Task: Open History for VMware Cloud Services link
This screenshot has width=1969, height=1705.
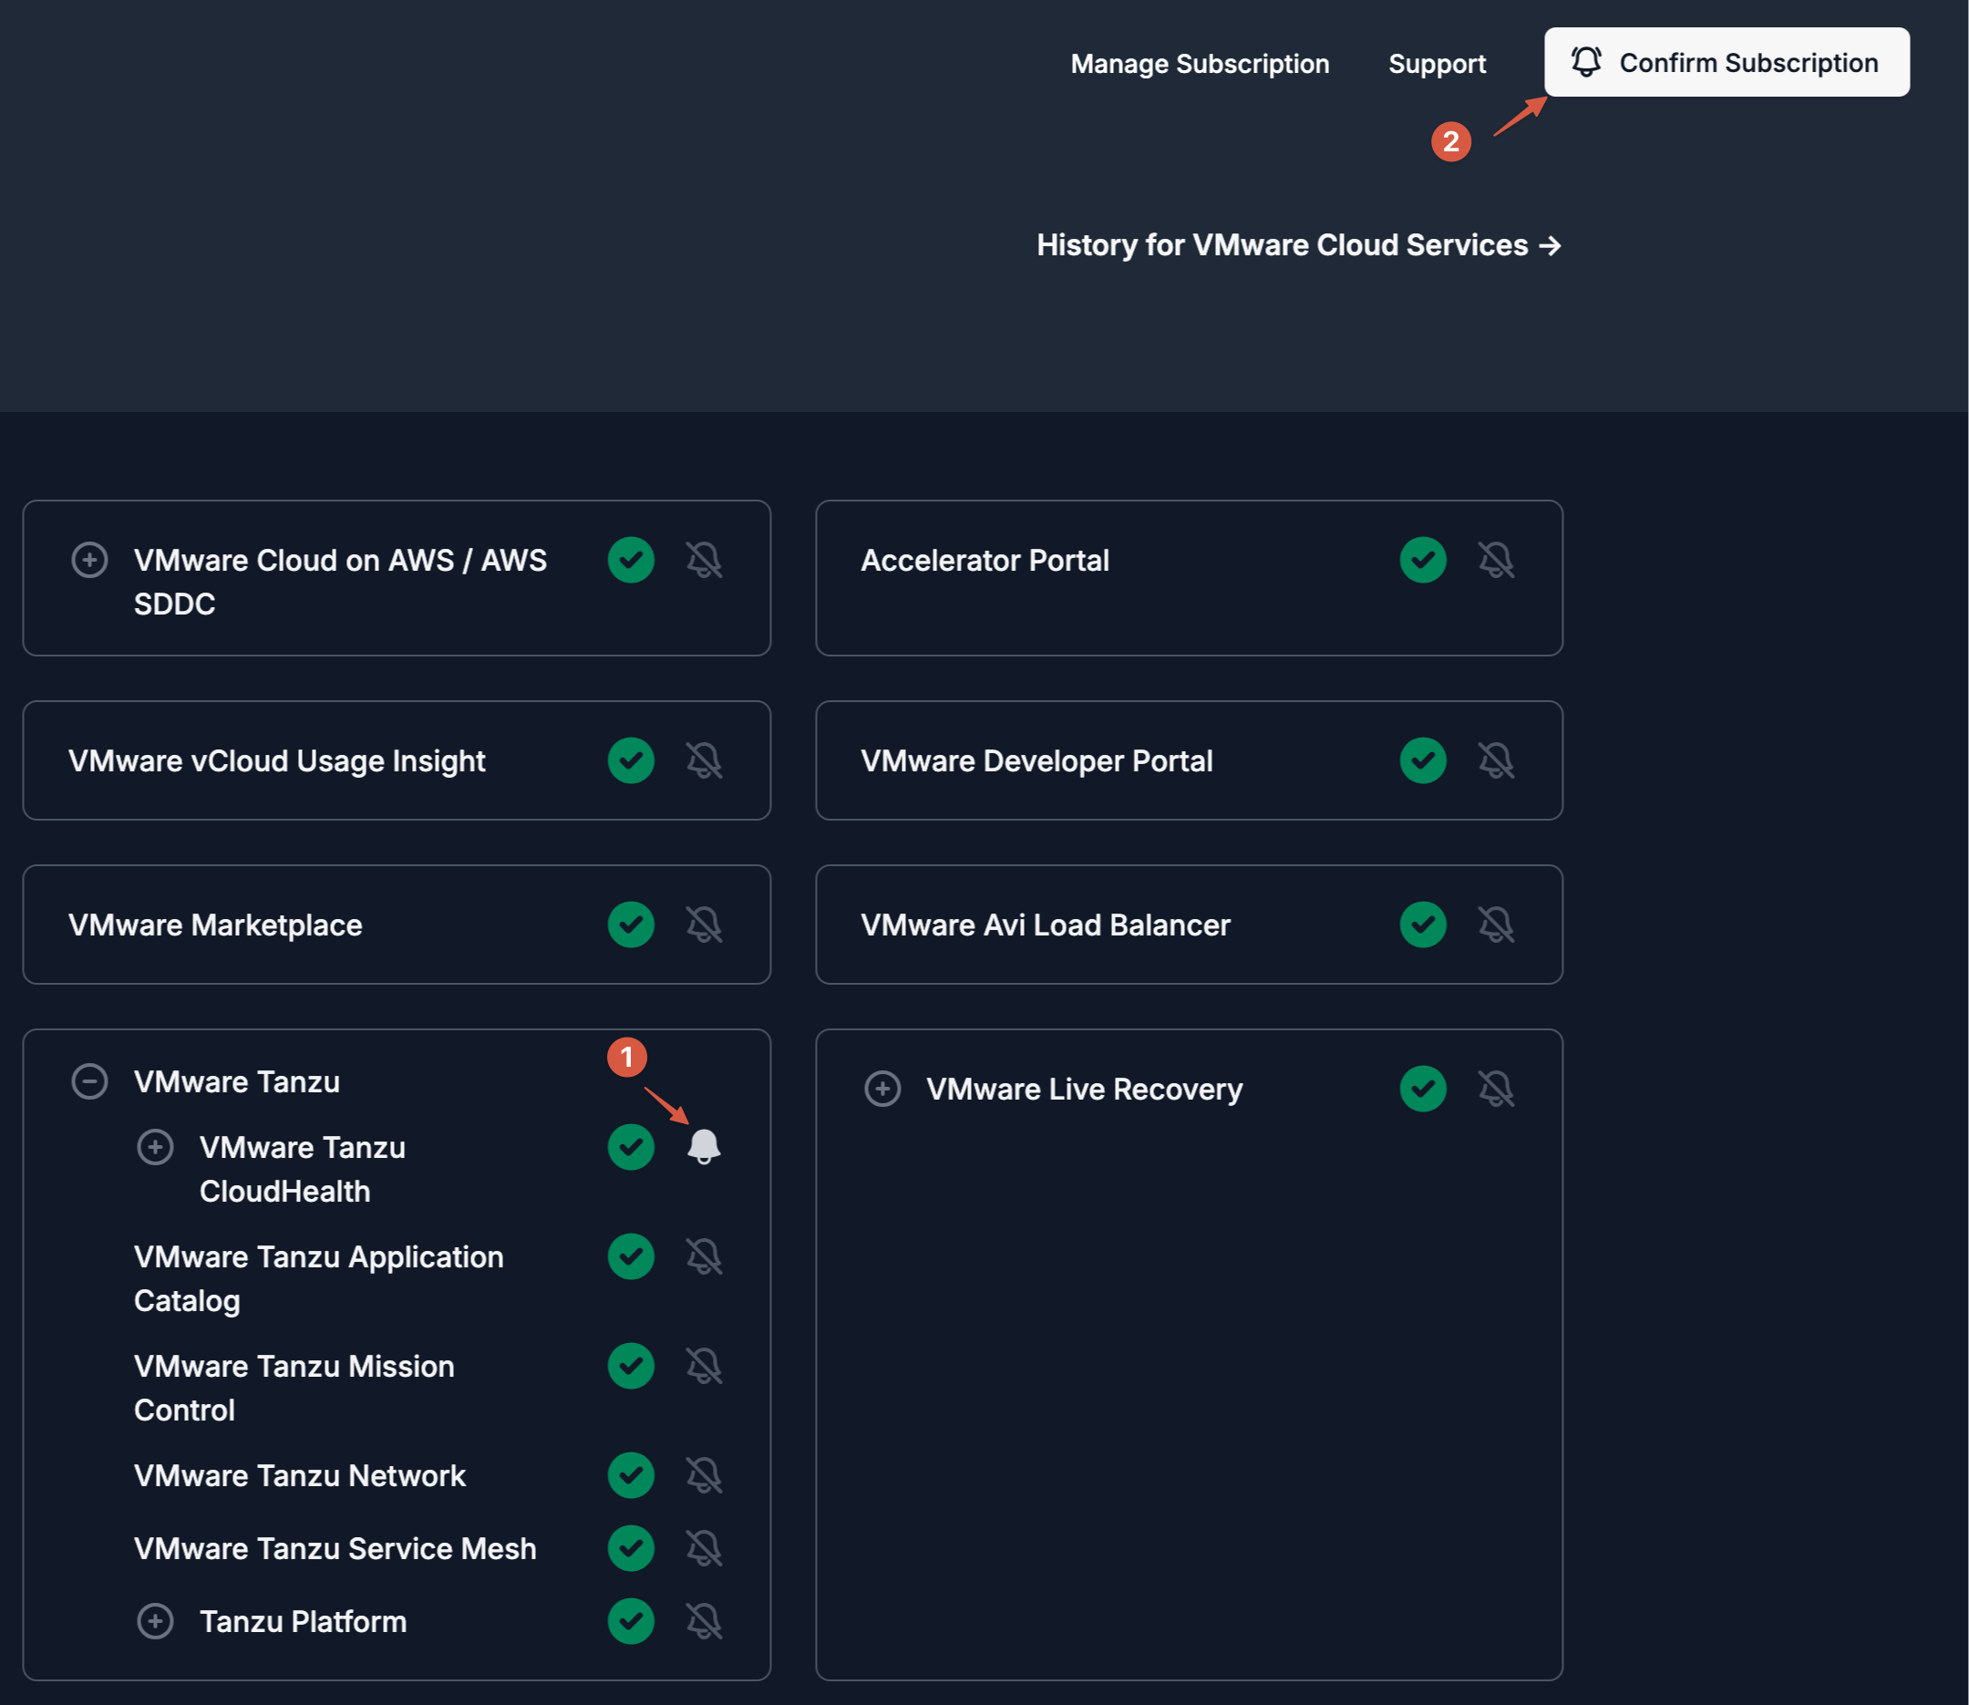Action: (x=1298, y=244)
